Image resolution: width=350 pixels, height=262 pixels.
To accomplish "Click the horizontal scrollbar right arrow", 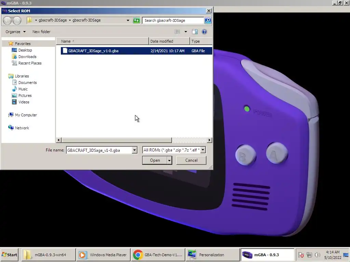I will [x=210, y=140].
